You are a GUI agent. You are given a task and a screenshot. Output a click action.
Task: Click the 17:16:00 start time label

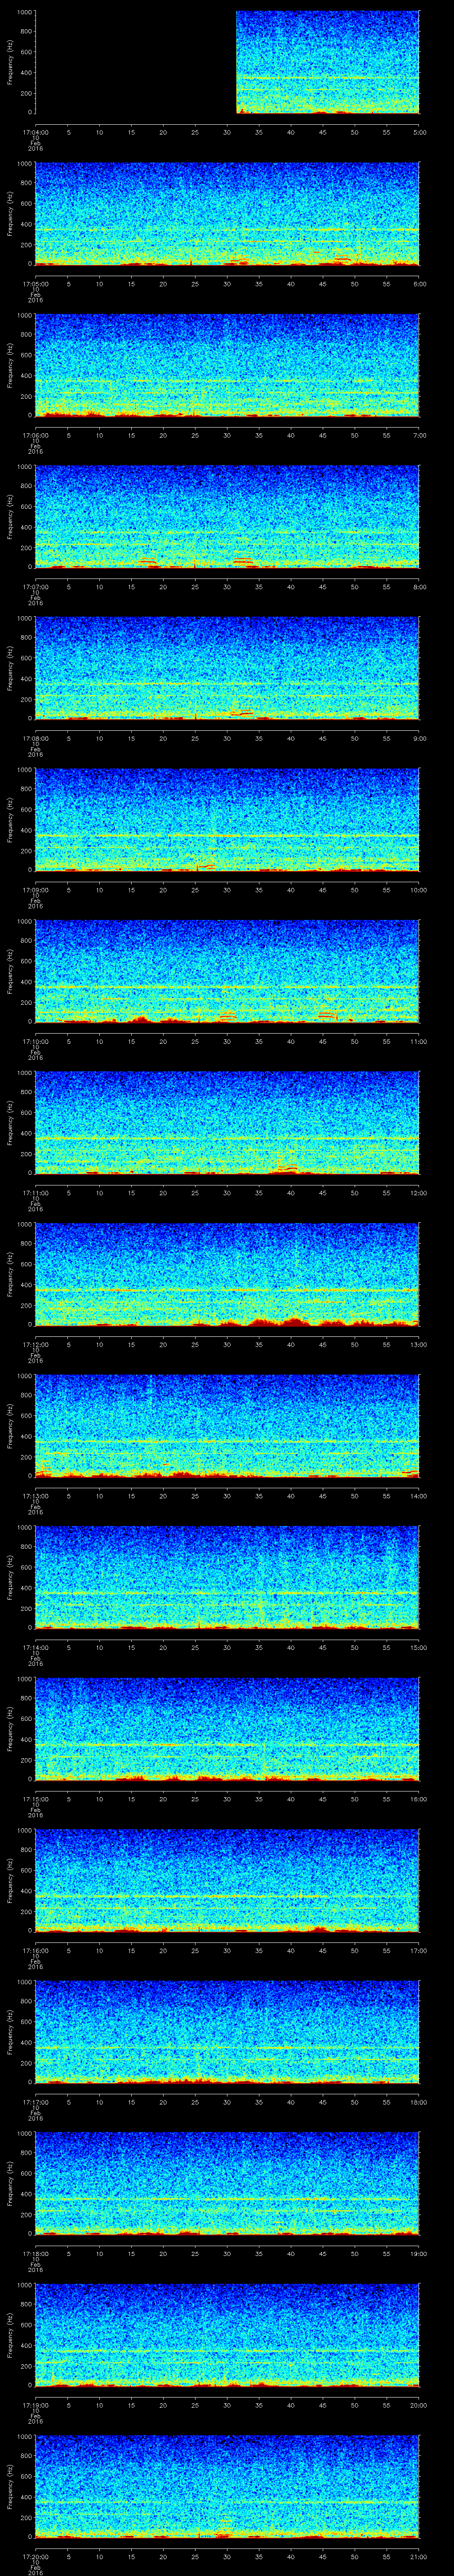pyautogui.click(x=35, y=1950)
